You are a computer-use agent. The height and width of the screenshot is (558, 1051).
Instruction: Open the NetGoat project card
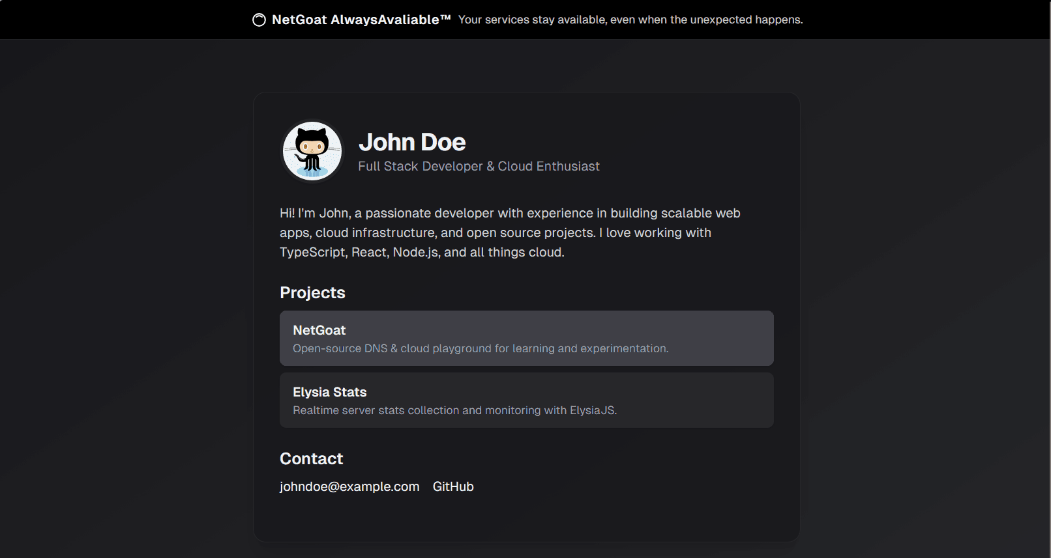(x=526, y=338)
